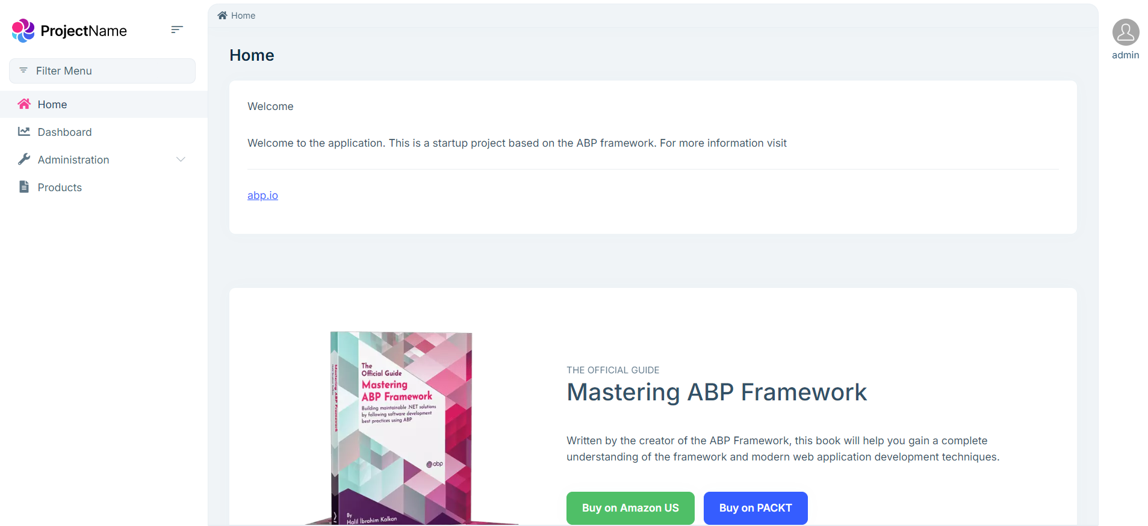
Task: Expand the Administration submenu
Action: tap(73, 160)
